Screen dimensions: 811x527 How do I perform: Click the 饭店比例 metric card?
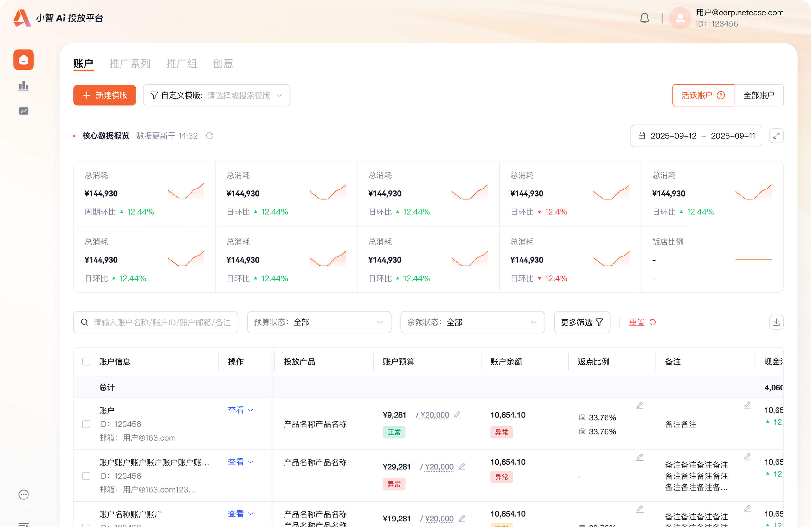712,260
